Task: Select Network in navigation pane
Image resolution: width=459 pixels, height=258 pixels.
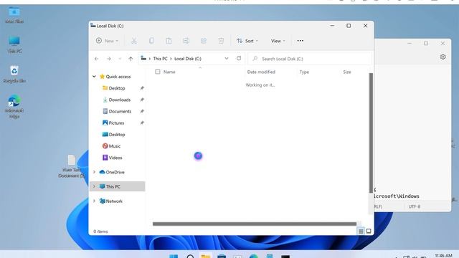Action: [111, 201]
